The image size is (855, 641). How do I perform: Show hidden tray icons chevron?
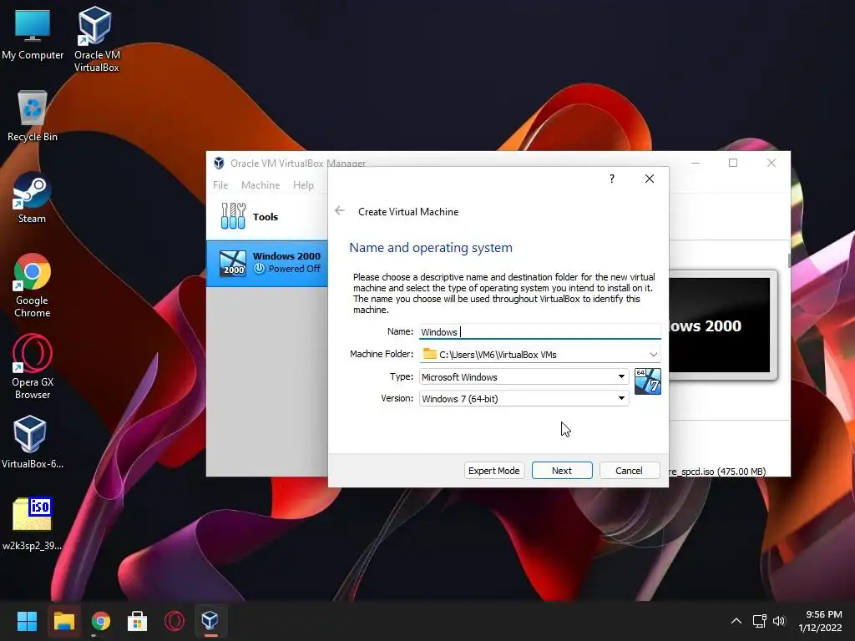736,621
